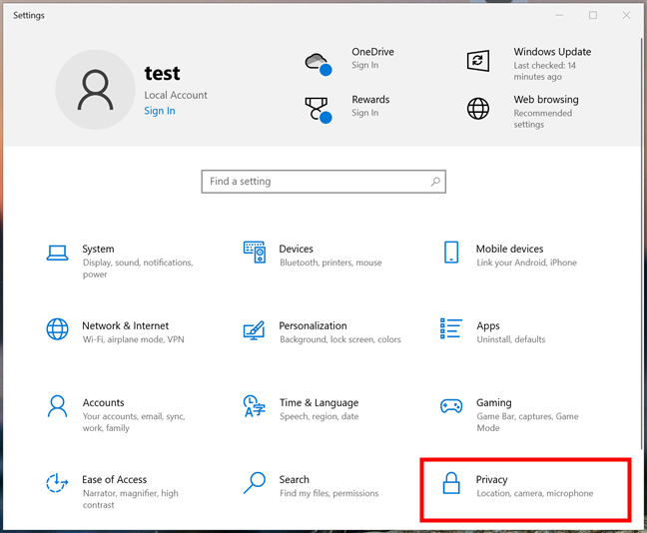This screenshot has height=533, width=647.
Task: Select the Network & Internet title
Action: coord(125,326)
